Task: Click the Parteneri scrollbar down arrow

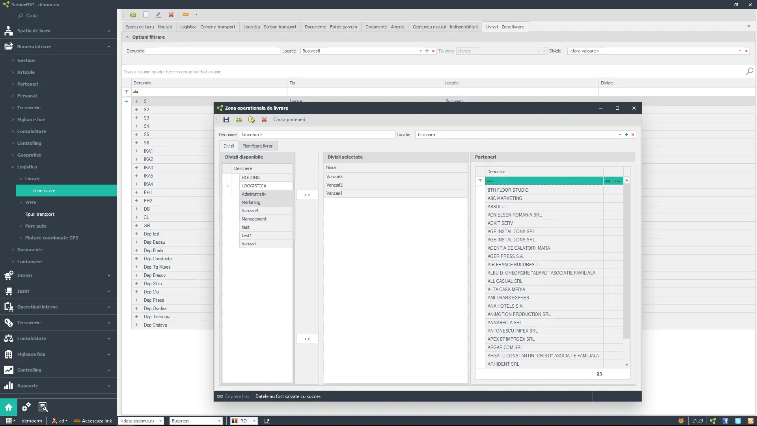Action: tap(626, 364)
